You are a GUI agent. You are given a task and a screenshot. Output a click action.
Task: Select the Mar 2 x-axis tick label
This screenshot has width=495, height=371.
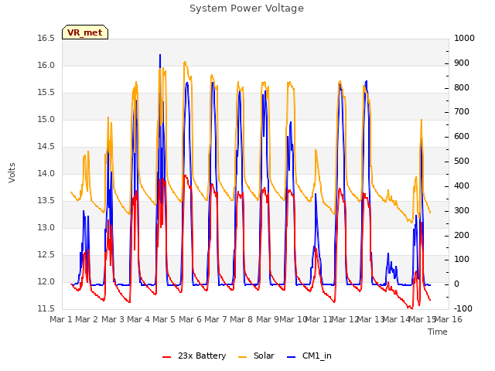tap(87, 319)
